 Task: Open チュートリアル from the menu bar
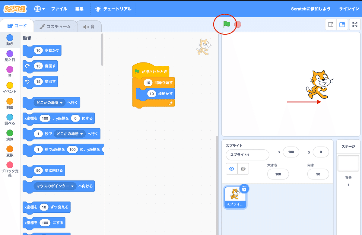pos(113,9)
